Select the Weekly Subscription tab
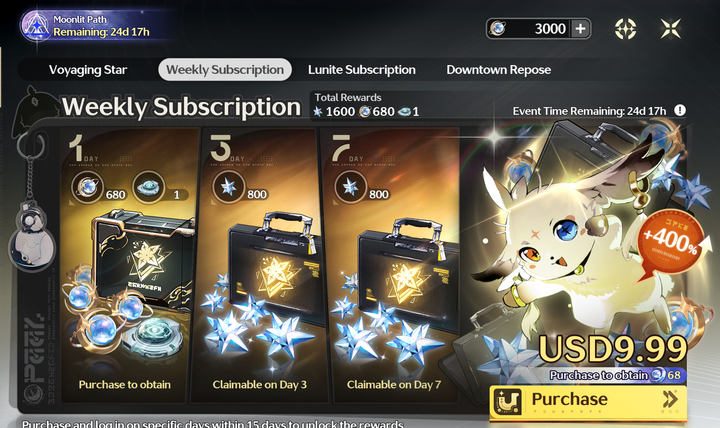The height and width of the screenshot is (428, 720). click(x=225, y=70)
